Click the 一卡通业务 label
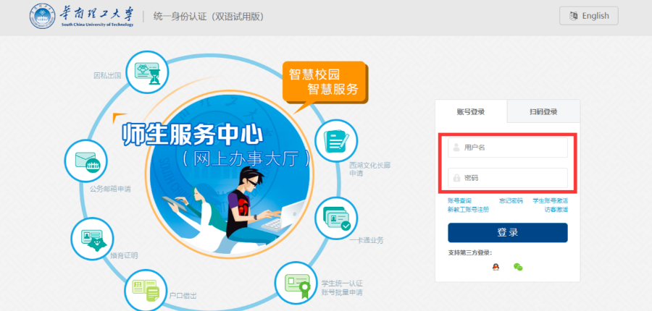 pos(367,240)
